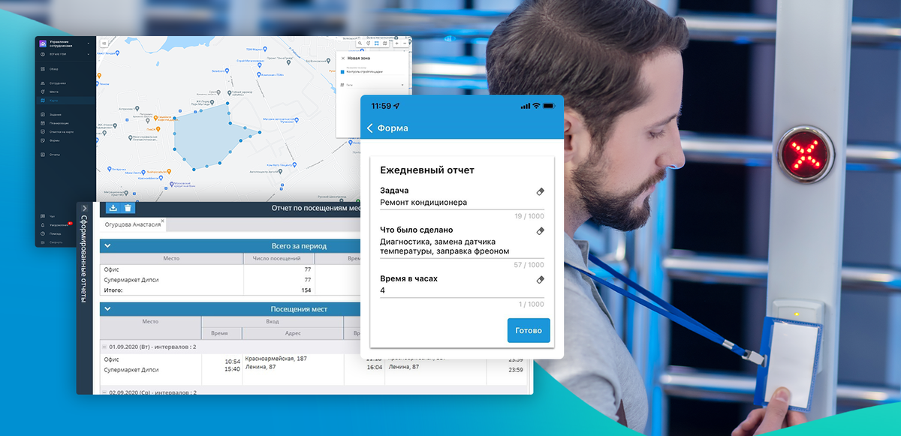901x436 pixels.
Task: Click the Что было сделано text field
Action: coord(463,246)
